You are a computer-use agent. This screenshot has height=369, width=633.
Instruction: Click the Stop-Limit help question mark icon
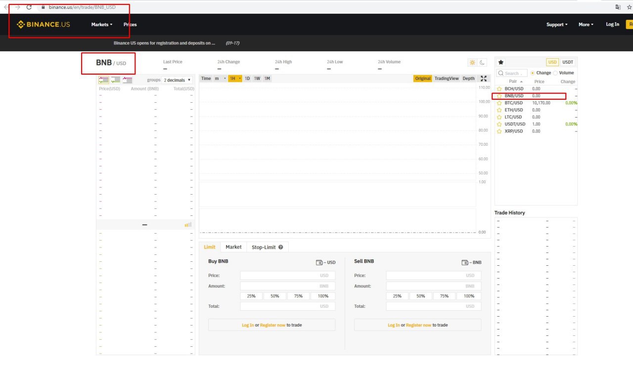(x=280, y=247)
